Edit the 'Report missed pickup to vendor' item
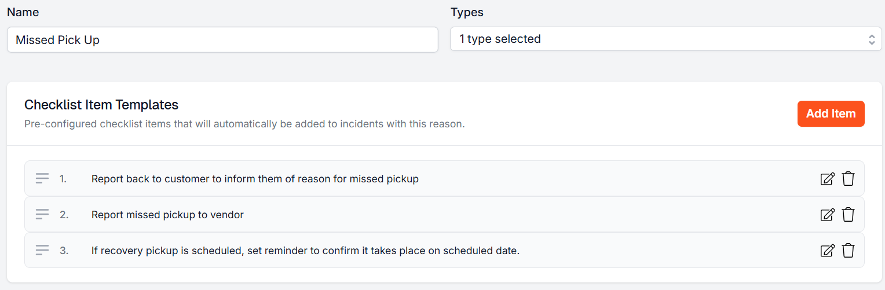Viewport: 885px width, 290px height. [828, 215]
